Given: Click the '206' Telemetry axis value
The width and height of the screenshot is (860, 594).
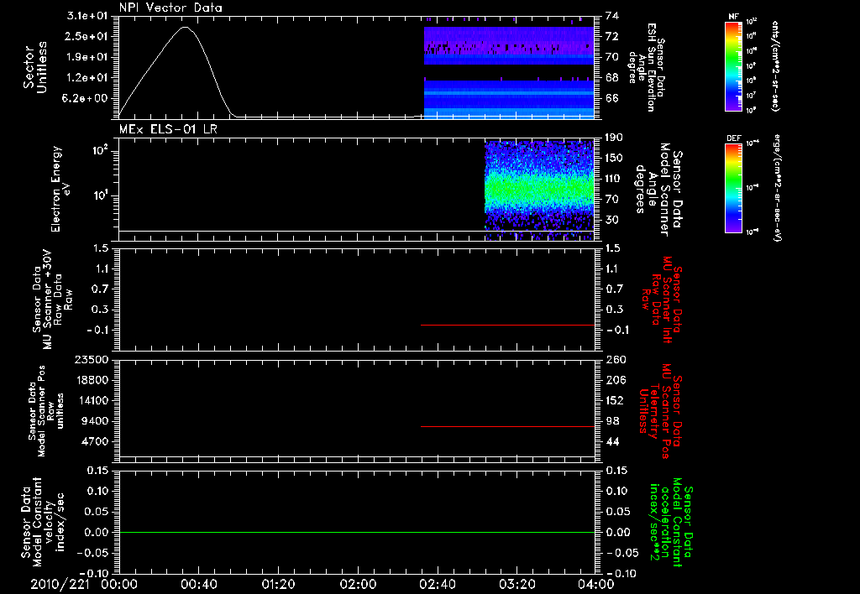Looking at the screenshot, I should [x=616, y=380].
